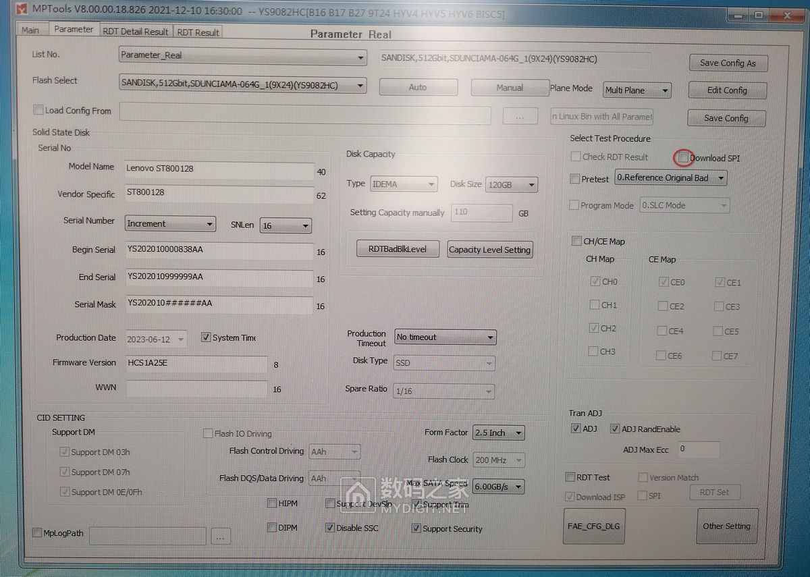The image size is (810, 577).
Task: Toggle the Pretest checkbox
Action: coord(574,180)
